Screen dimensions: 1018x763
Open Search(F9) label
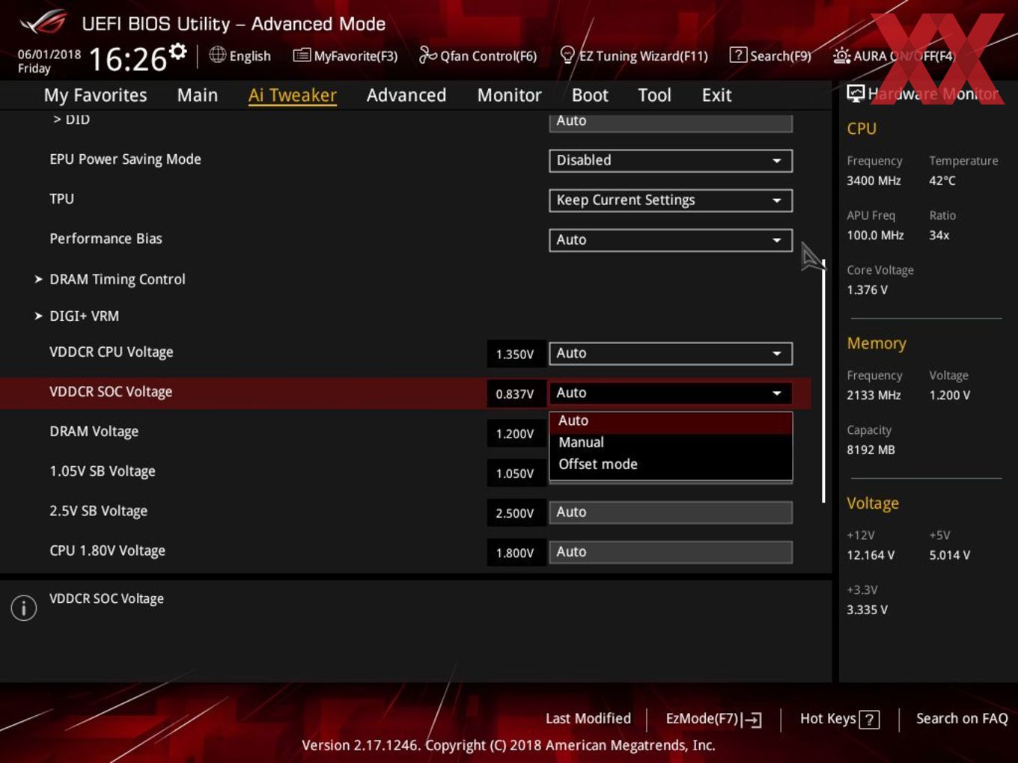(x=781, y=56)
